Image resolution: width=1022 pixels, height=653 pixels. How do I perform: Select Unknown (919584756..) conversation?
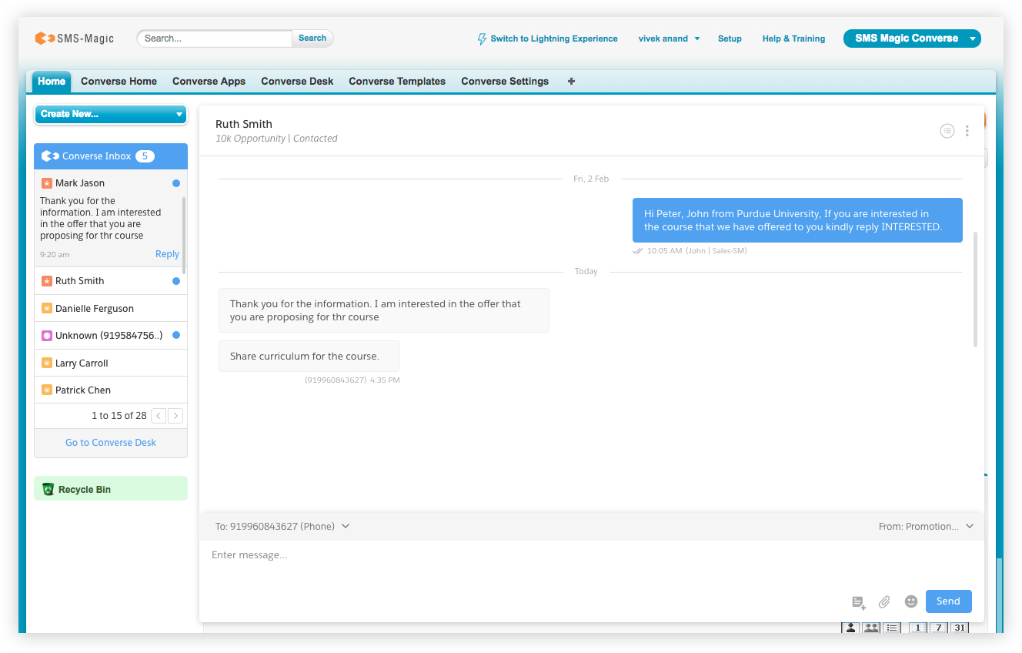[x=111, y=336]
